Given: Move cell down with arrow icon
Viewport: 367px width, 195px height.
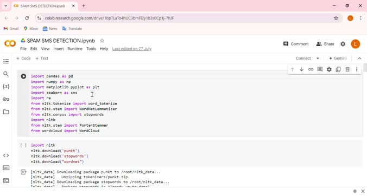Looking at the screenshot, I should coord(301,69).
